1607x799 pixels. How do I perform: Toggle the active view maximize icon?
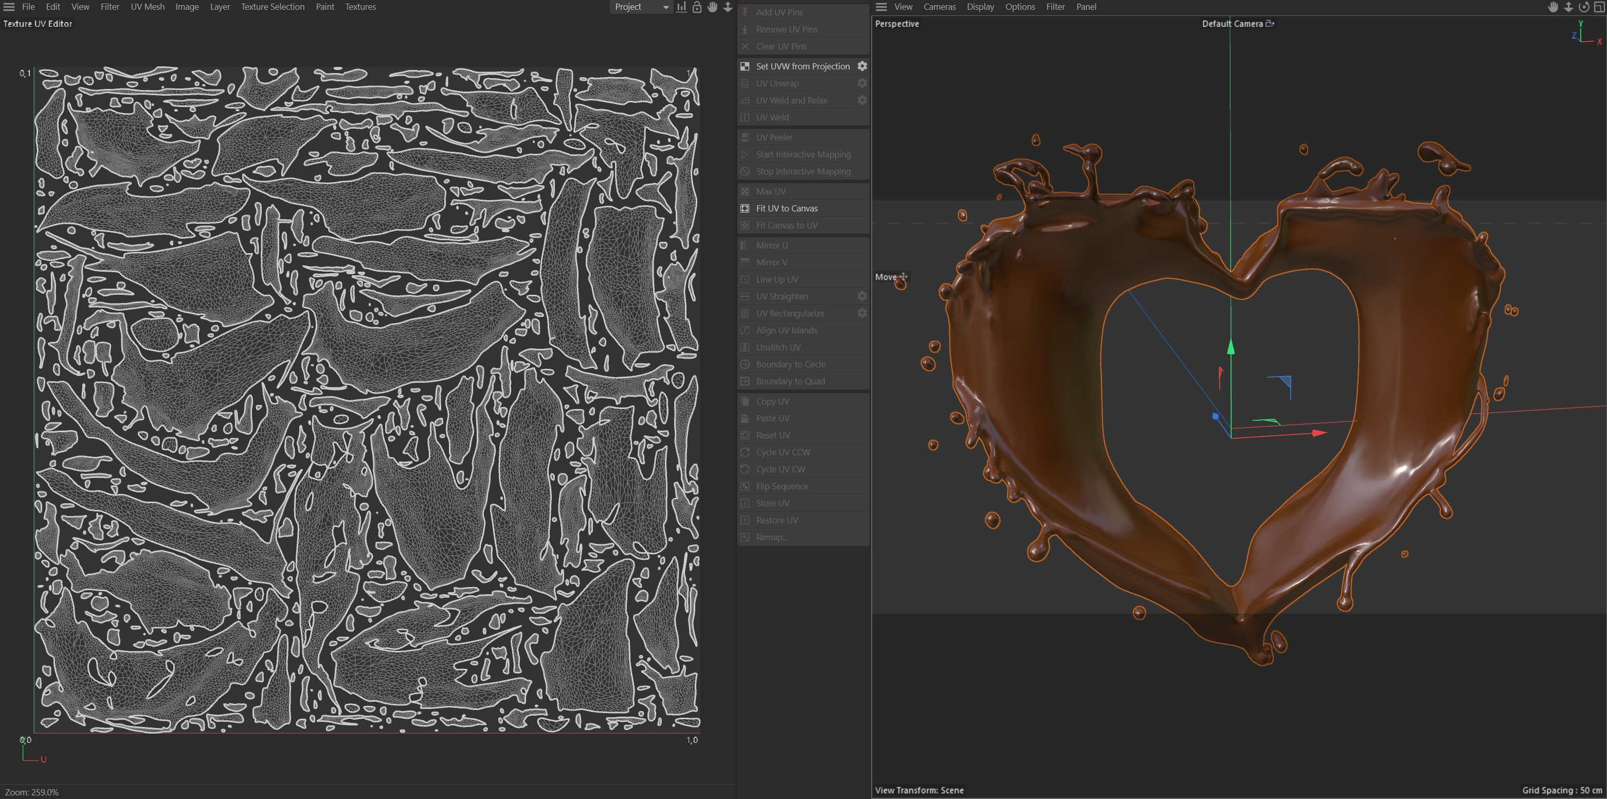(1599, 7)
